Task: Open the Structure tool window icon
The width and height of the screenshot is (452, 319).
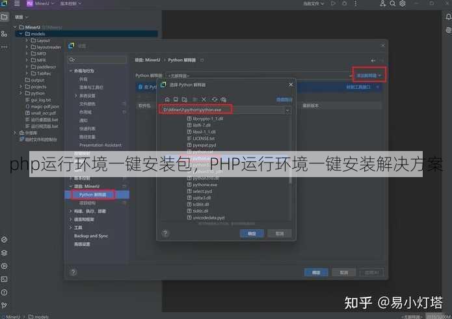Action: point(4,34)
